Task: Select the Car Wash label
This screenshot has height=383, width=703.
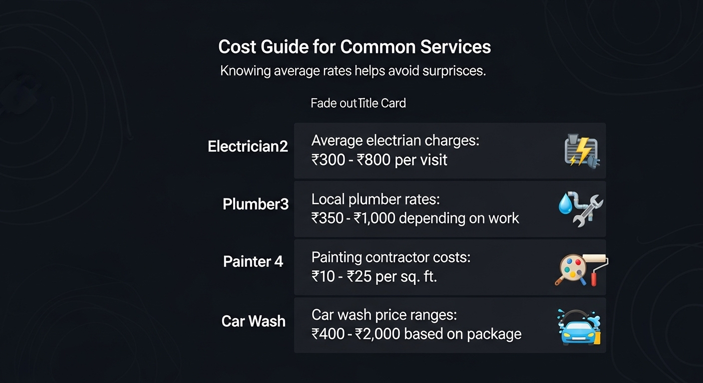Action: (254, 321)
